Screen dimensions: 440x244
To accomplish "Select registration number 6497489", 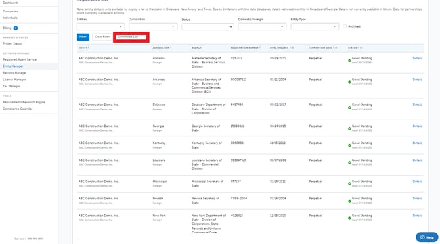I will (x=237, y=105).
